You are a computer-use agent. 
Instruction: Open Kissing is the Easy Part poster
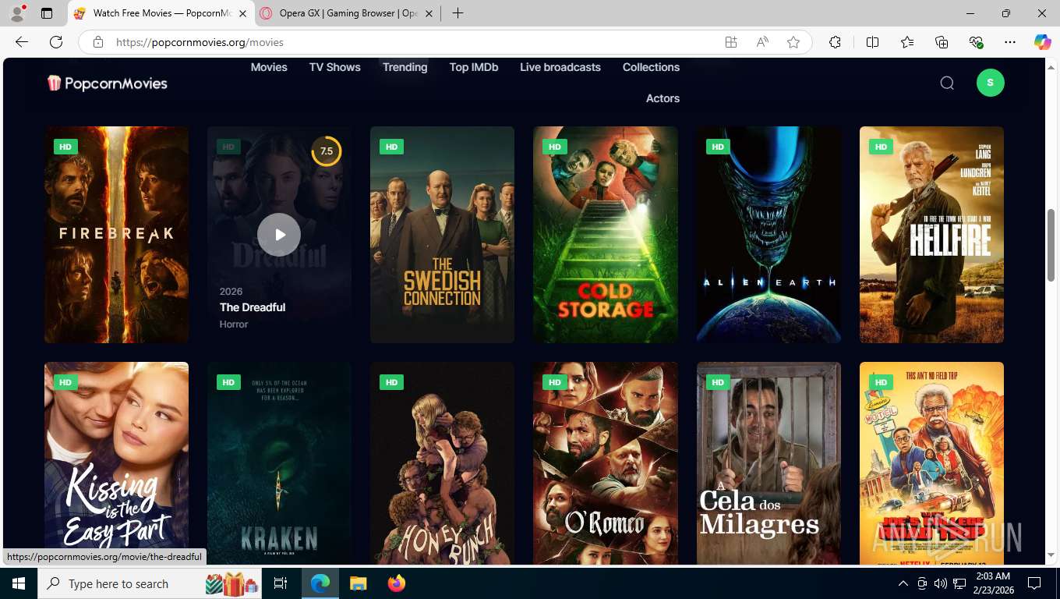tap(116, 463)
